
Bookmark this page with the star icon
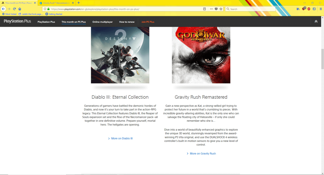[x=221, y=9]
